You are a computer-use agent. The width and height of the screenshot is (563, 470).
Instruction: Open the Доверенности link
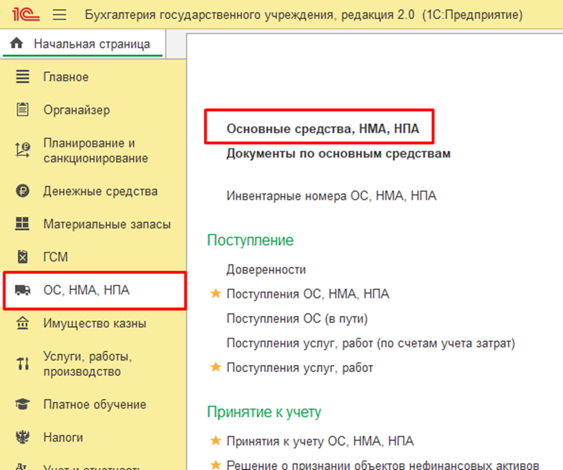click(x=266, y=269)
